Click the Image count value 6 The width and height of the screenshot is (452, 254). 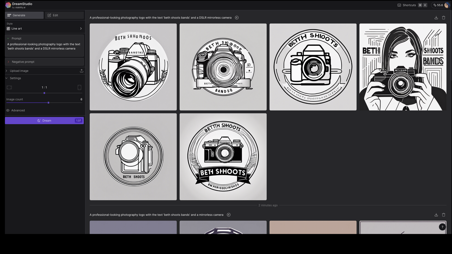(x=81, y=99)
